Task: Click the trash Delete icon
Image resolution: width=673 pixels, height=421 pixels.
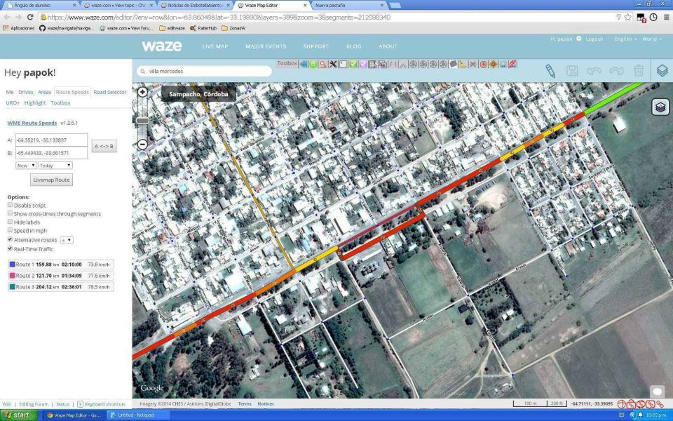Action: point(639,70)
